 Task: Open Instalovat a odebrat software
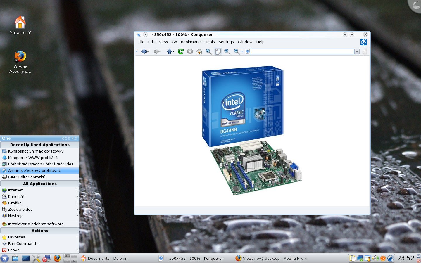click(40, 224)
